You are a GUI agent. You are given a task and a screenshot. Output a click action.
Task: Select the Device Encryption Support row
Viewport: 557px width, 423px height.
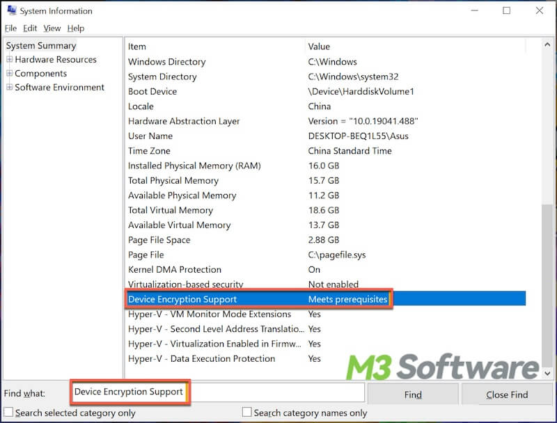[x=325, y=299]
